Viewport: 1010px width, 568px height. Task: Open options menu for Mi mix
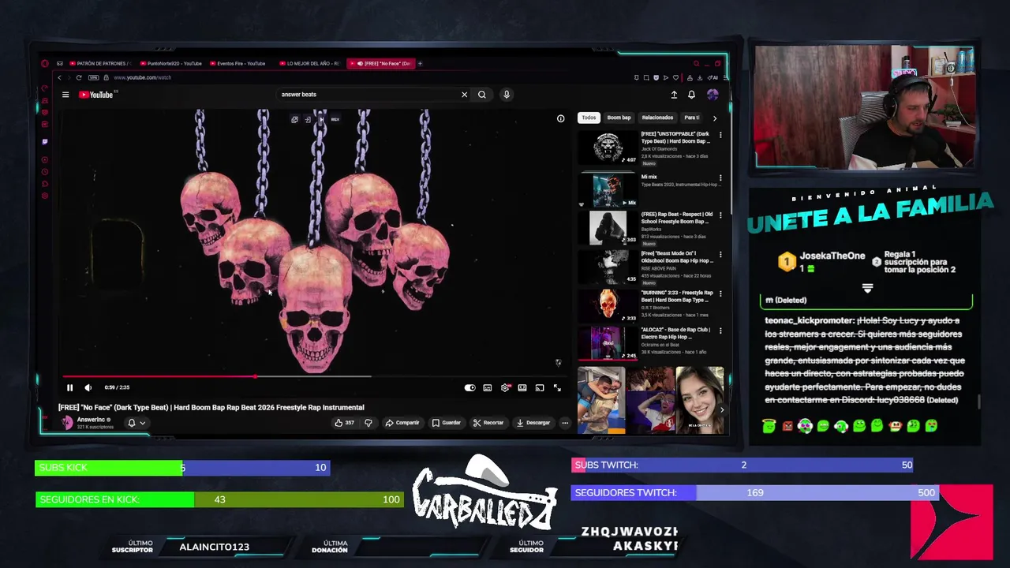pyautogui.click(x=720, y=178)
